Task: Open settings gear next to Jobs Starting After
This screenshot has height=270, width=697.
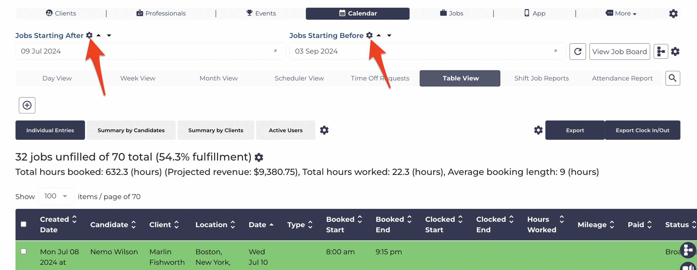Action: [x=90, y=35]
